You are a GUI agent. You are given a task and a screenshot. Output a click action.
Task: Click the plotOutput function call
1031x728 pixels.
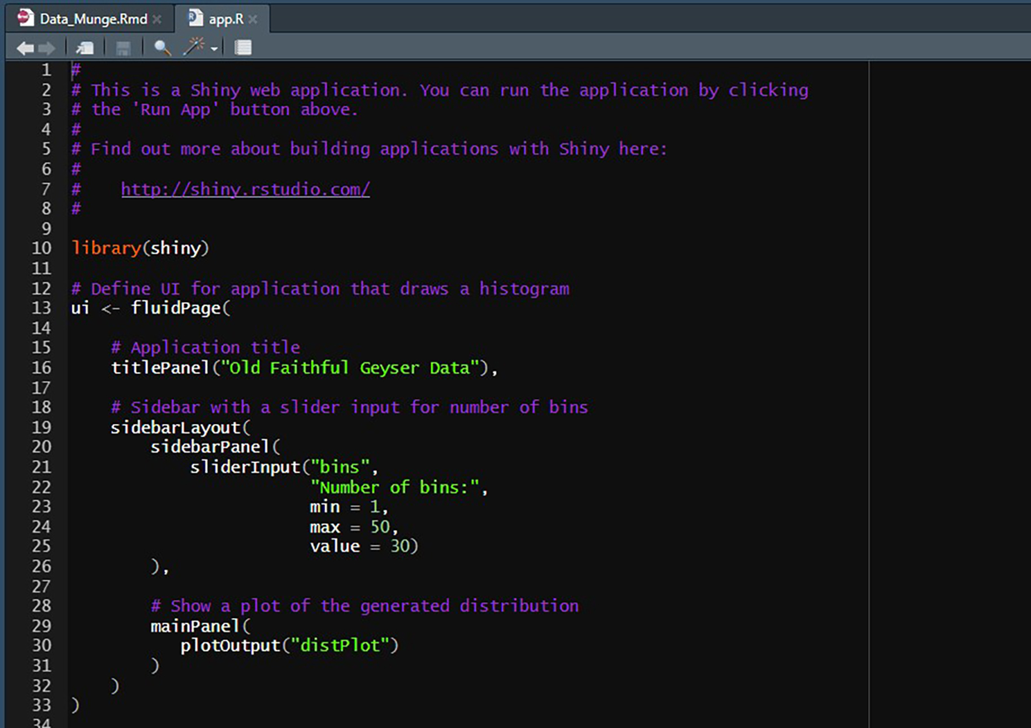tap(230, 646)
